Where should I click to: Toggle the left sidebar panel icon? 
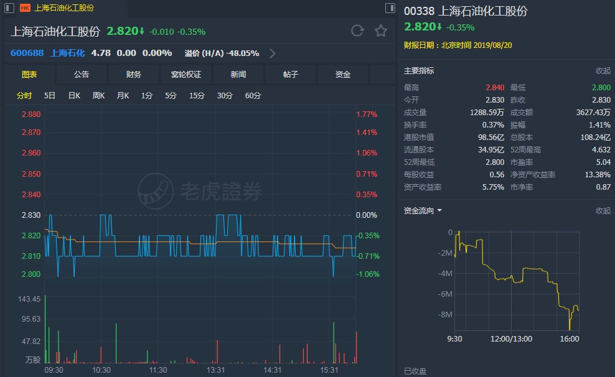tap(9, 8)
